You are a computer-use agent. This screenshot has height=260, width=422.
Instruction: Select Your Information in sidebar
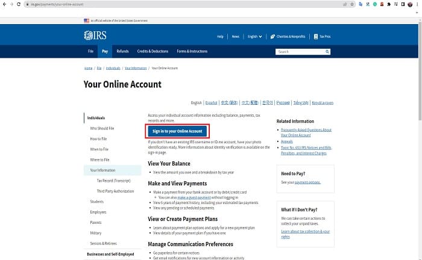(113, 170)
